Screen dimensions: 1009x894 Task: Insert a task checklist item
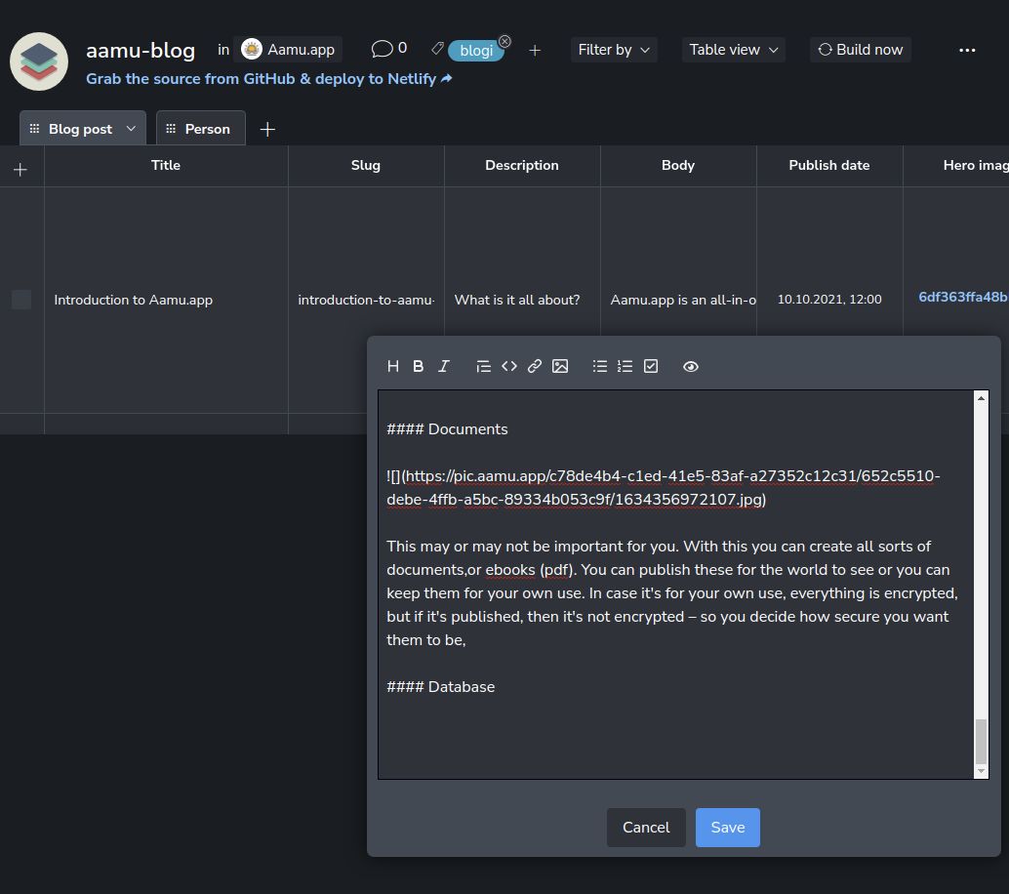tap(651, 366)
